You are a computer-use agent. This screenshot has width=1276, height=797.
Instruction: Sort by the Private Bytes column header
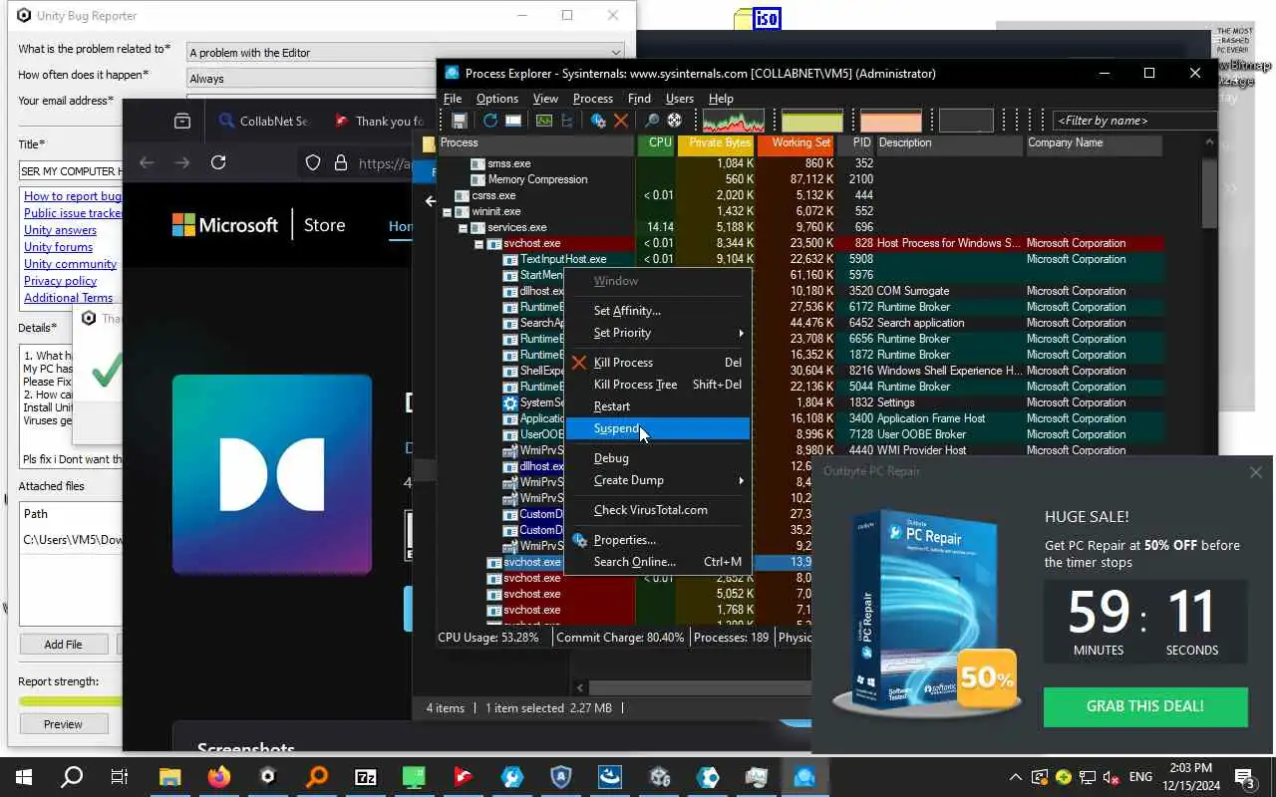[x=716, y=143]
